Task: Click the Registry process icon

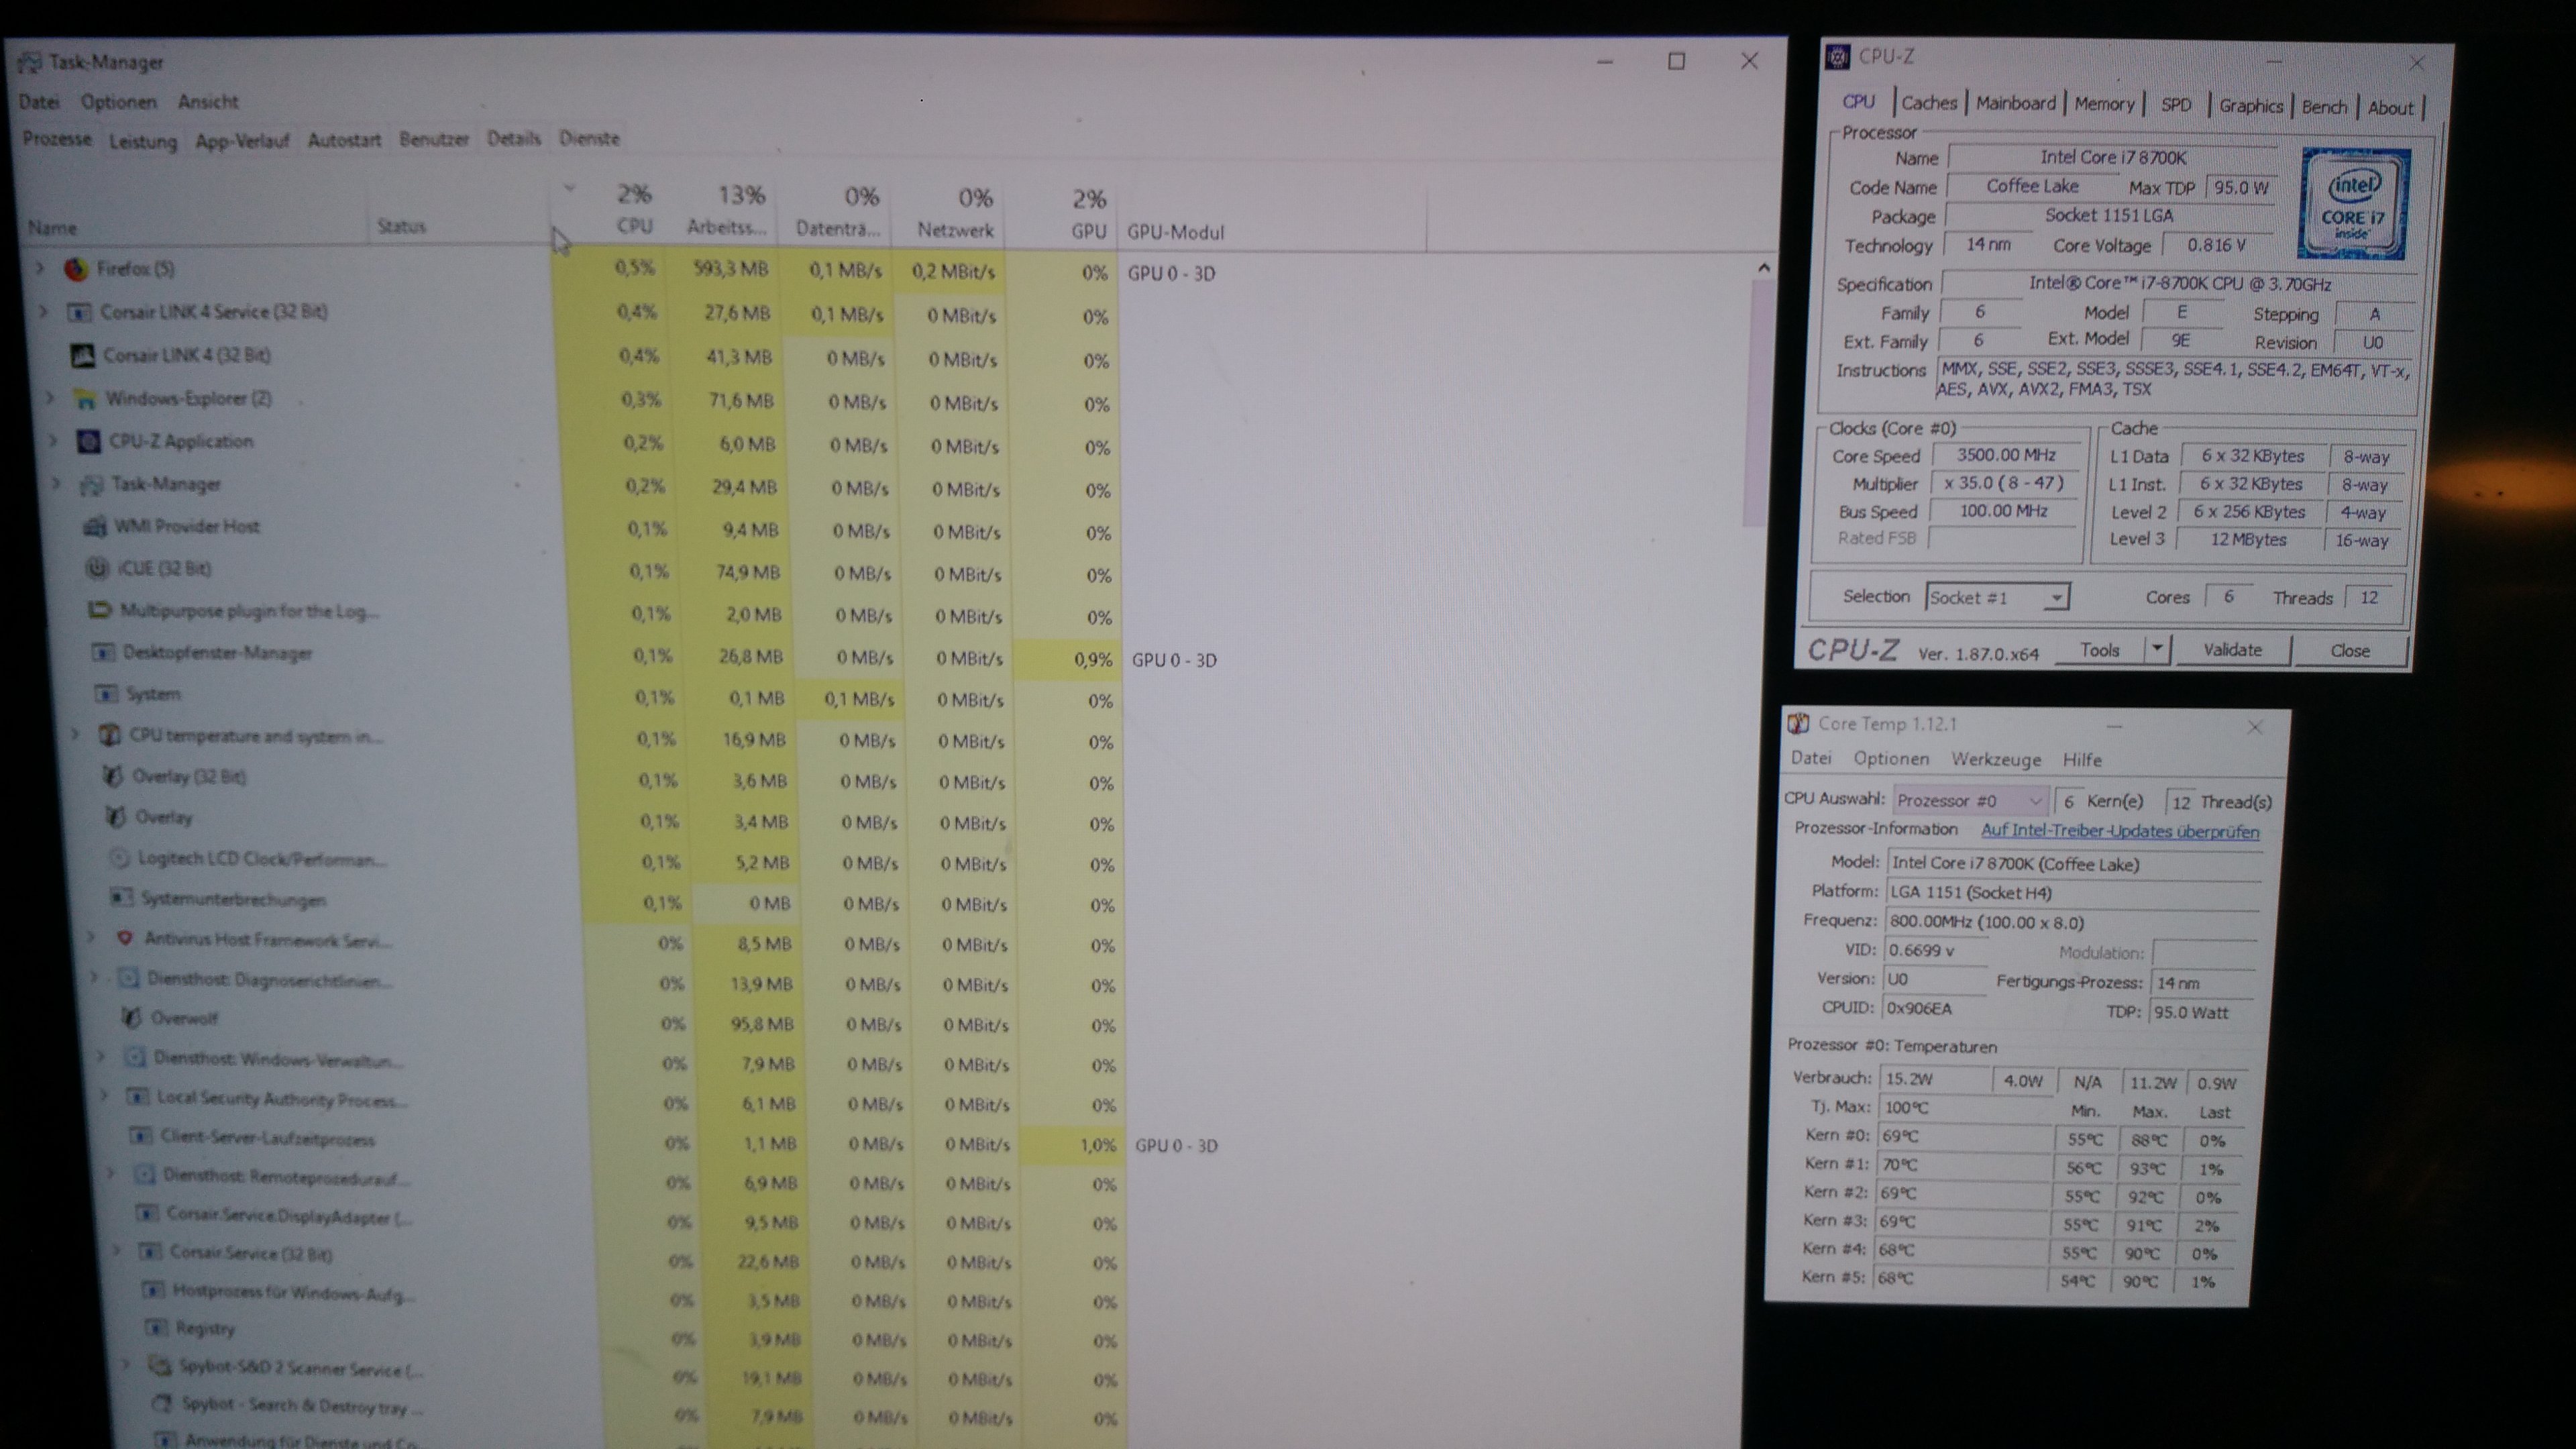Action: pyautogui.click(x=156, y=1327)
